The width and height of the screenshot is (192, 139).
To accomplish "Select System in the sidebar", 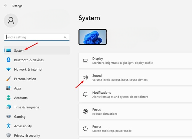I will [x=37, y=50].
